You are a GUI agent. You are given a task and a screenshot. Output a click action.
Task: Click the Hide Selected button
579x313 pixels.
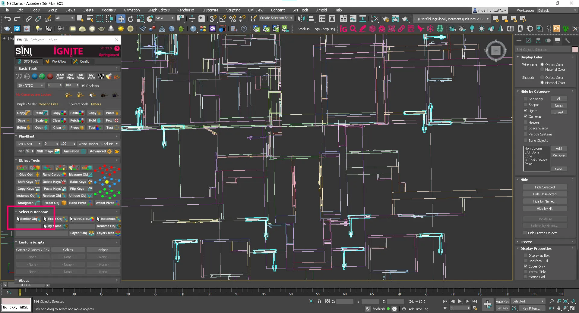click(x=545, y=187)
